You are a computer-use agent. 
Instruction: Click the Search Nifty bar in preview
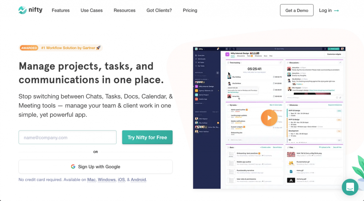pos(279,49)
